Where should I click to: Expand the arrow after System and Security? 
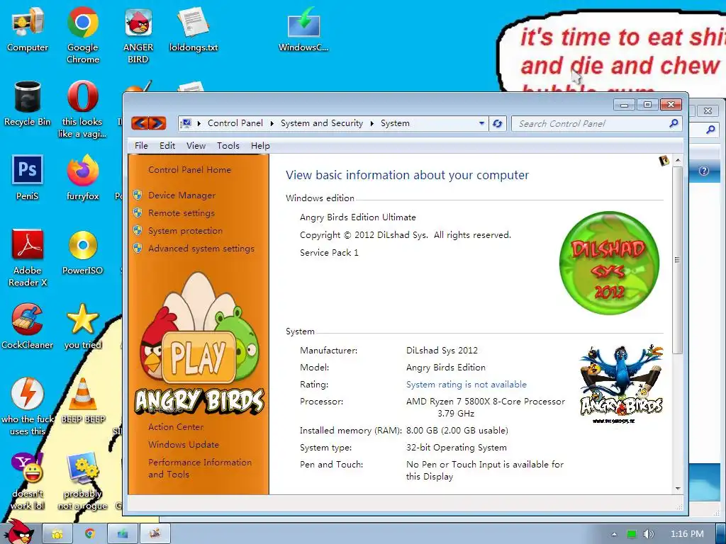tap(372, 123)
